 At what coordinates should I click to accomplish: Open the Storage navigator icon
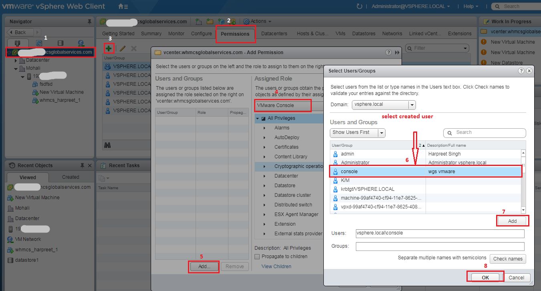[60, 43]
